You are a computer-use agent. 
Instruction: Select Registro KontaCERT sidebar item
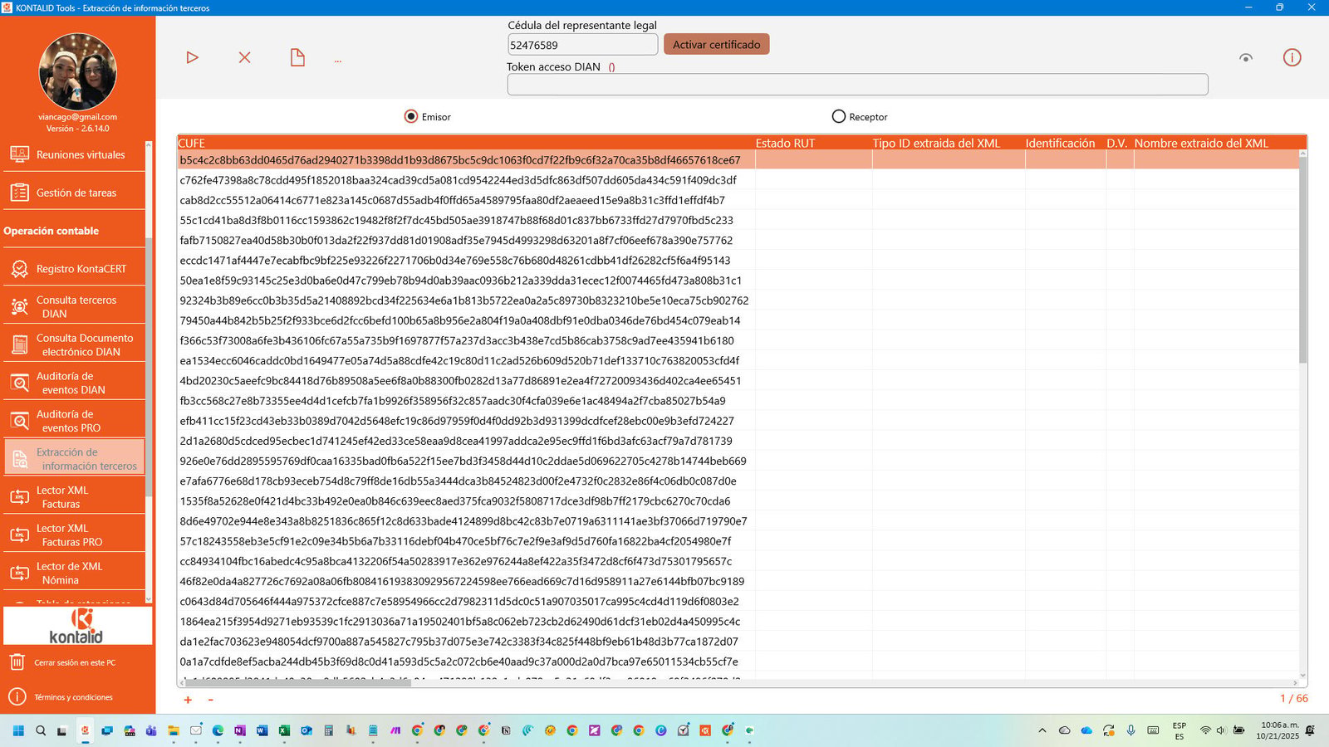(x=74, y=269)
